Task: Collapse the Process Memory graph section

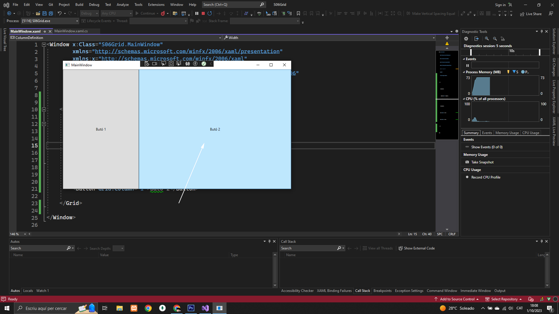Action: (464, 72)
